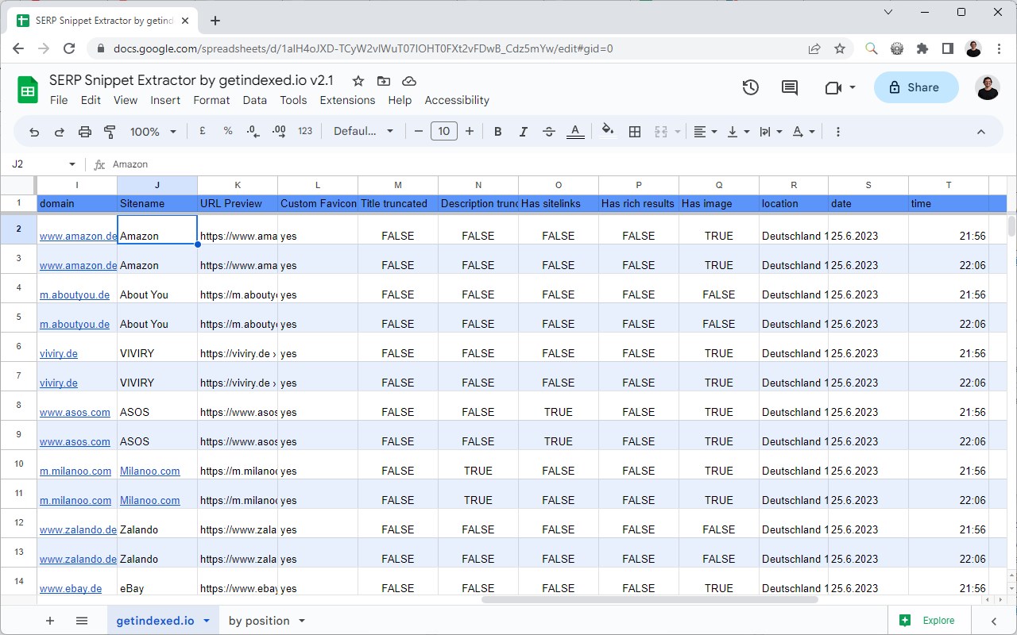1017x635 pixels.
Task: Open borders menu
Action: tap(635, 132)
